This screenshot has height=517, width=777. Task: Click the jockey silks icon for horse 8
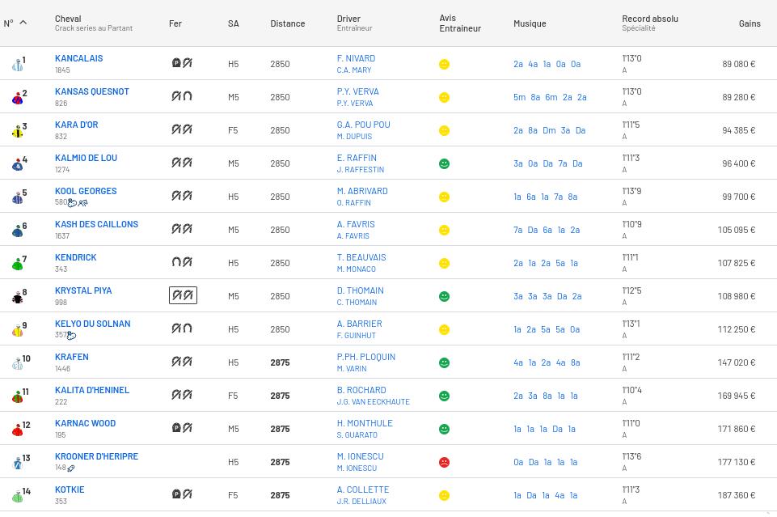pyautogui.click(x=17, y=297)
